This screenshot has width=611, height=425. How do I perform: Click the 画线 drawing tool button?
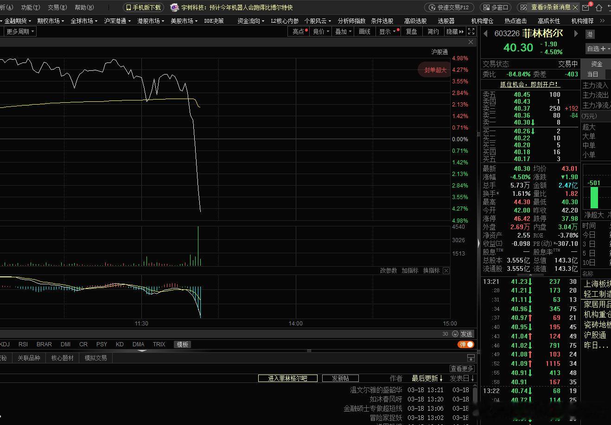click(365, 31)
